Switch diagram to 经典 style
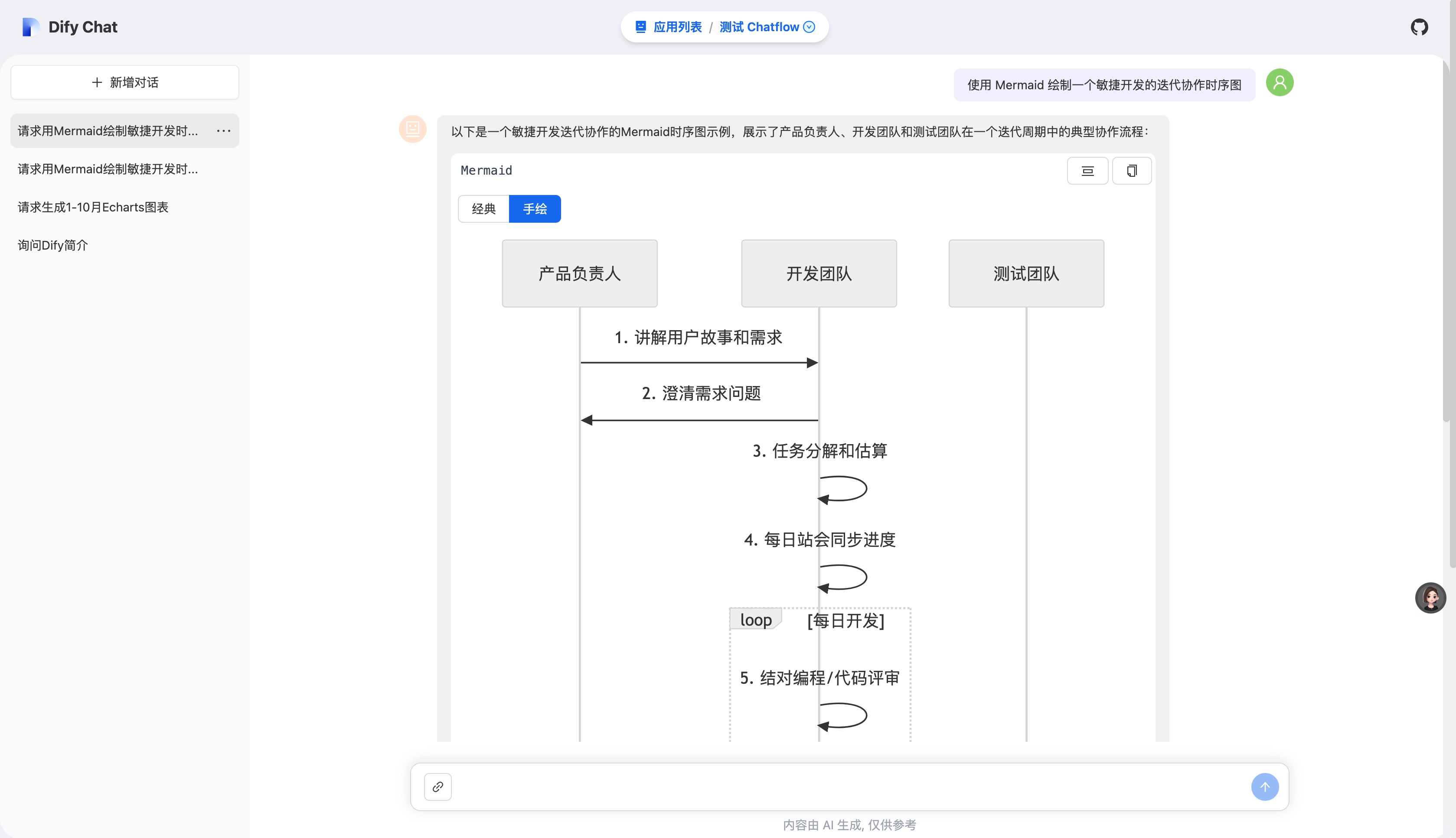 point(483,209)
